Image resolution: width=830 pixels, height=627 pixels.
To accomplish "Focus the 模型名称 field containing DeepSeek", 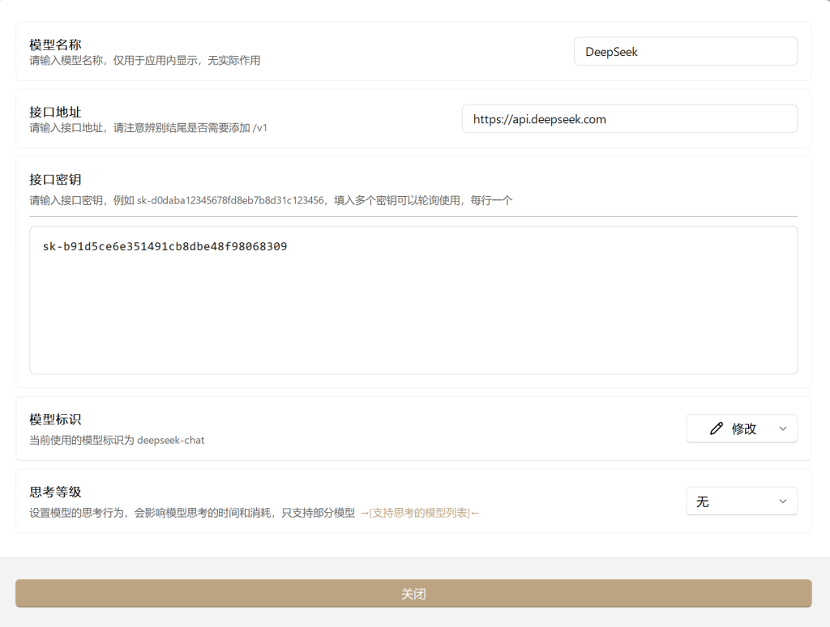I will (685, 51).
